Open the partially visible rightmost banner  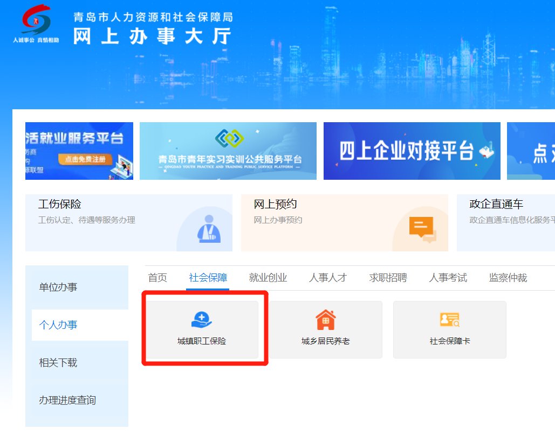(x=531, y=151)
